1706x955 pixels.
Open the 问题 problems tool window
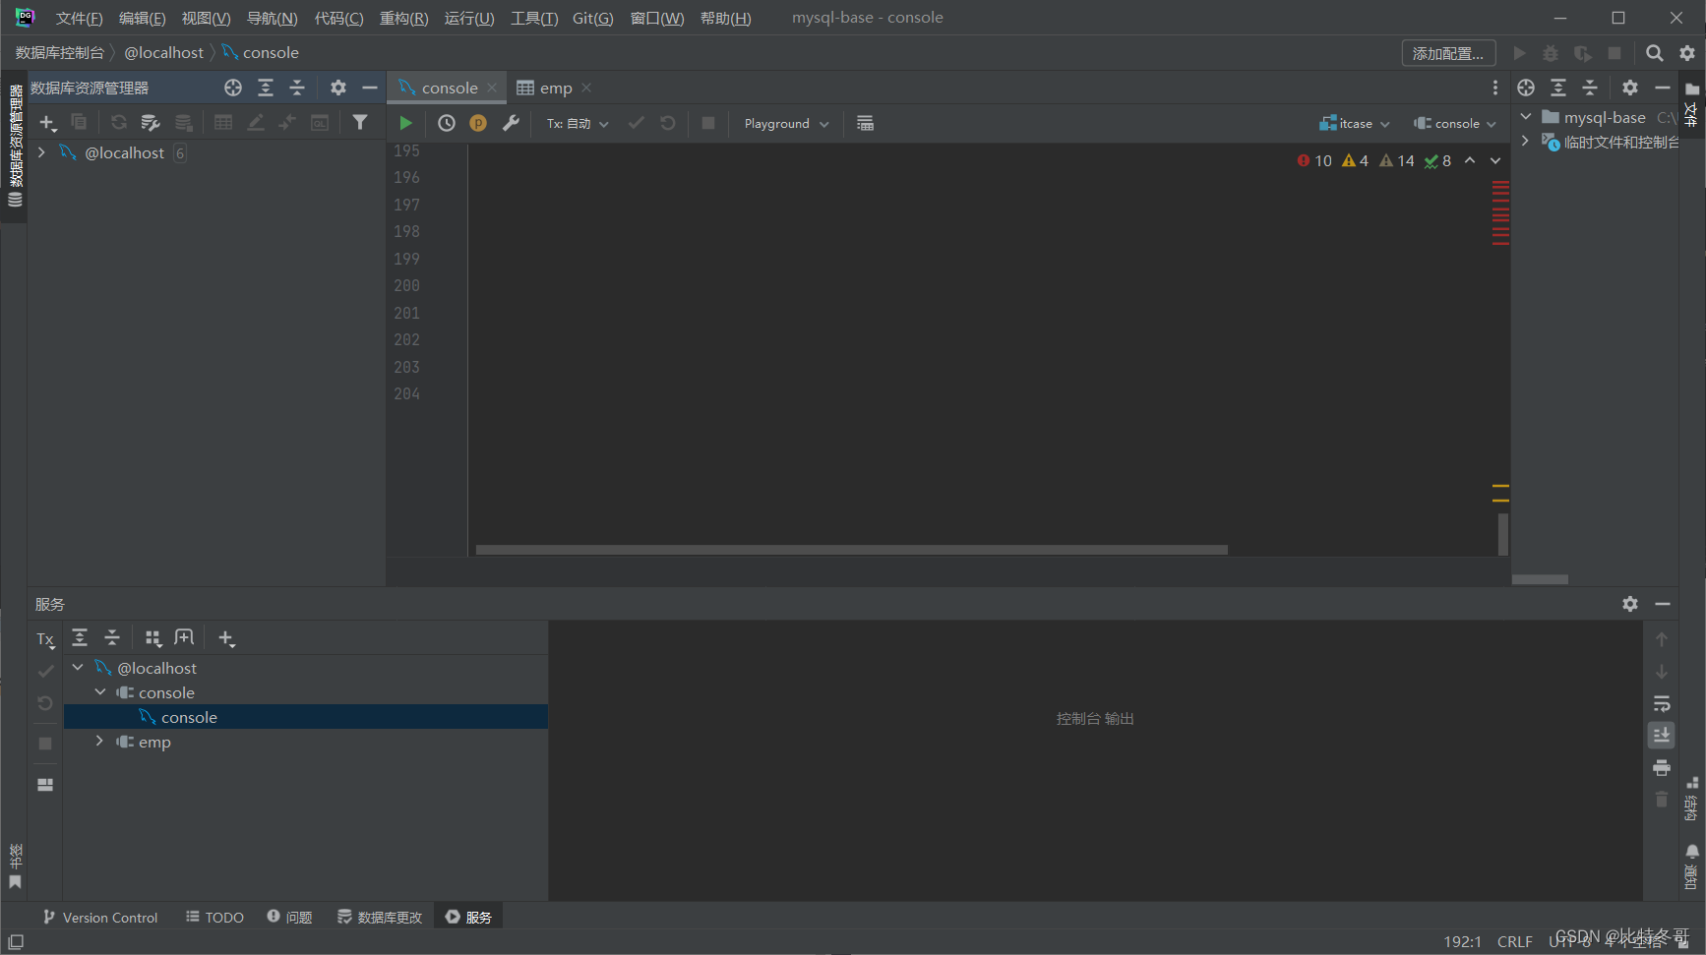point(289,917)
